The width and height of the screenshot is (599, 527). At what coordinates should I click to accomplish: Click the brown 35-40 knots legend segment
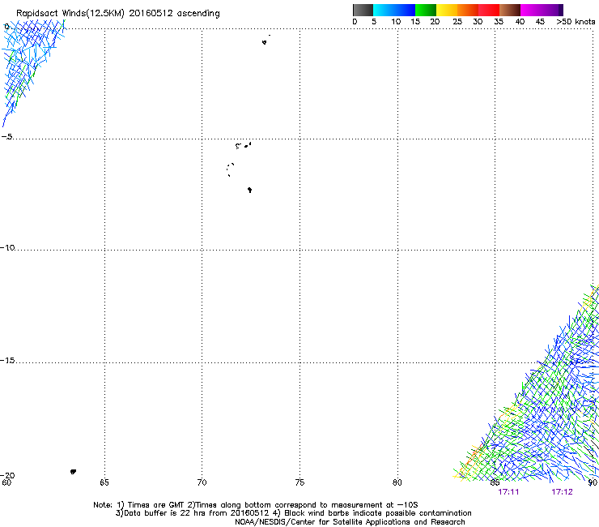coord(510,10)
